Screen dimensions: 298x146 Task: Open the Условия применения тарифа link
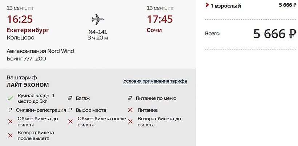click(x=155, y=81)
